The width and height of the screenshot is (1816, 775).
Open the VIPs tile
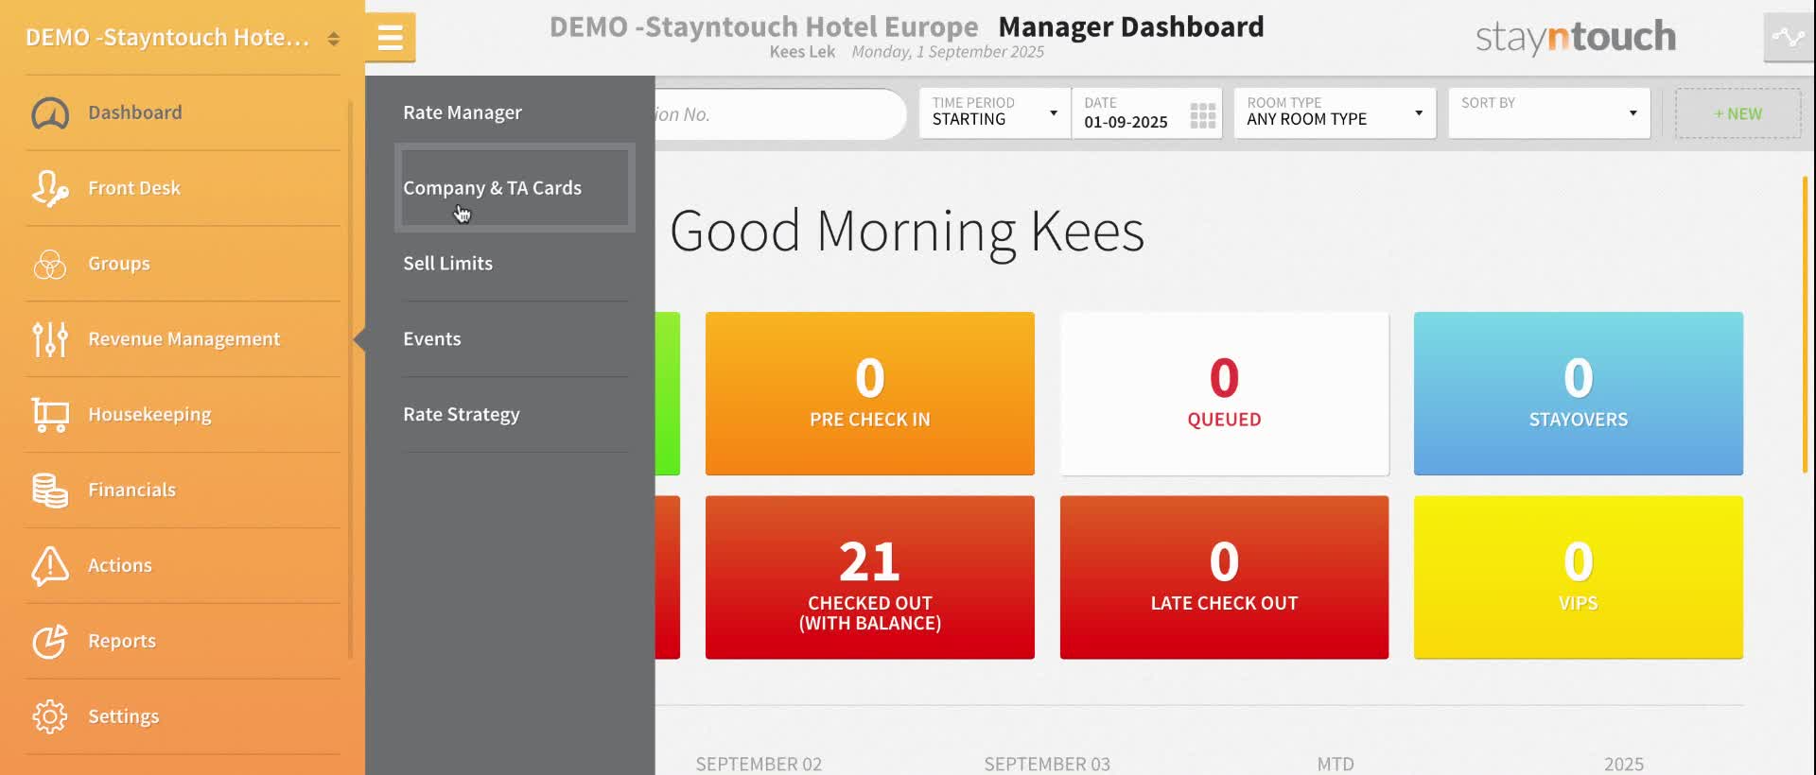tap(1579, 577)
